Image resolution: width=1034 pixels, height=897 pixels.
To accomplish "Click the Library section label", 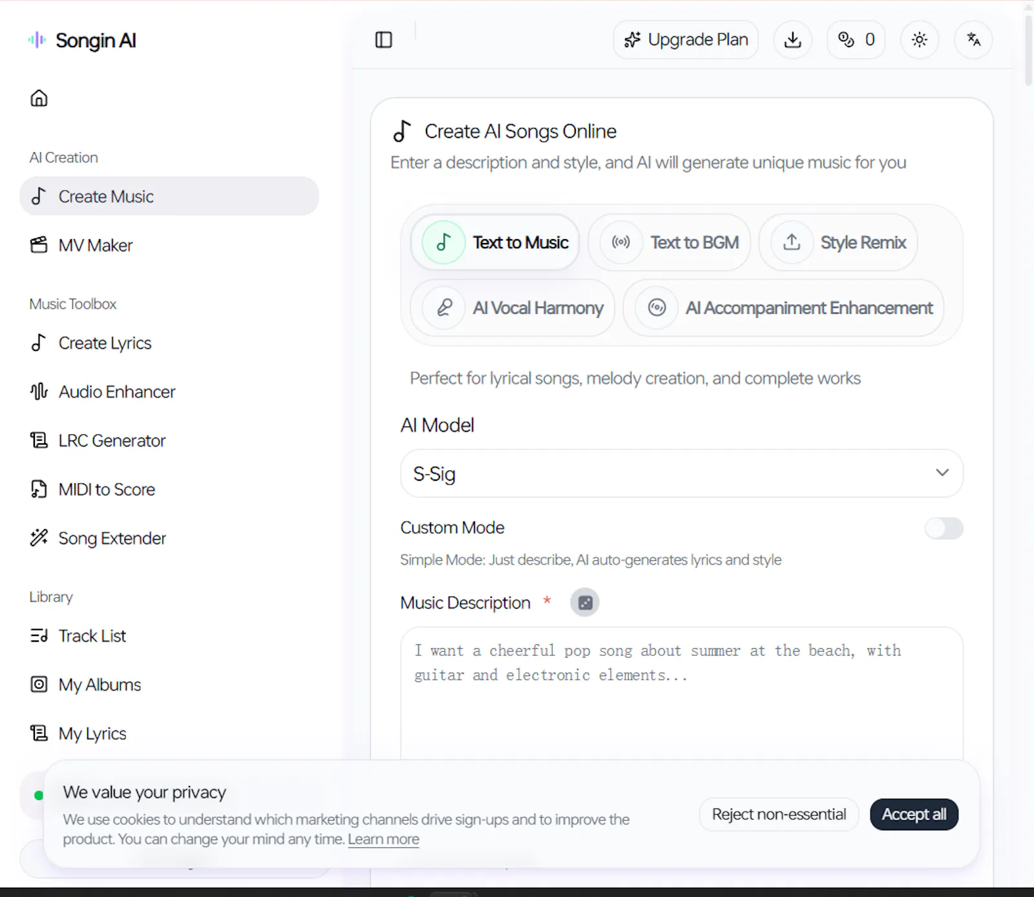I will (51, 597).
